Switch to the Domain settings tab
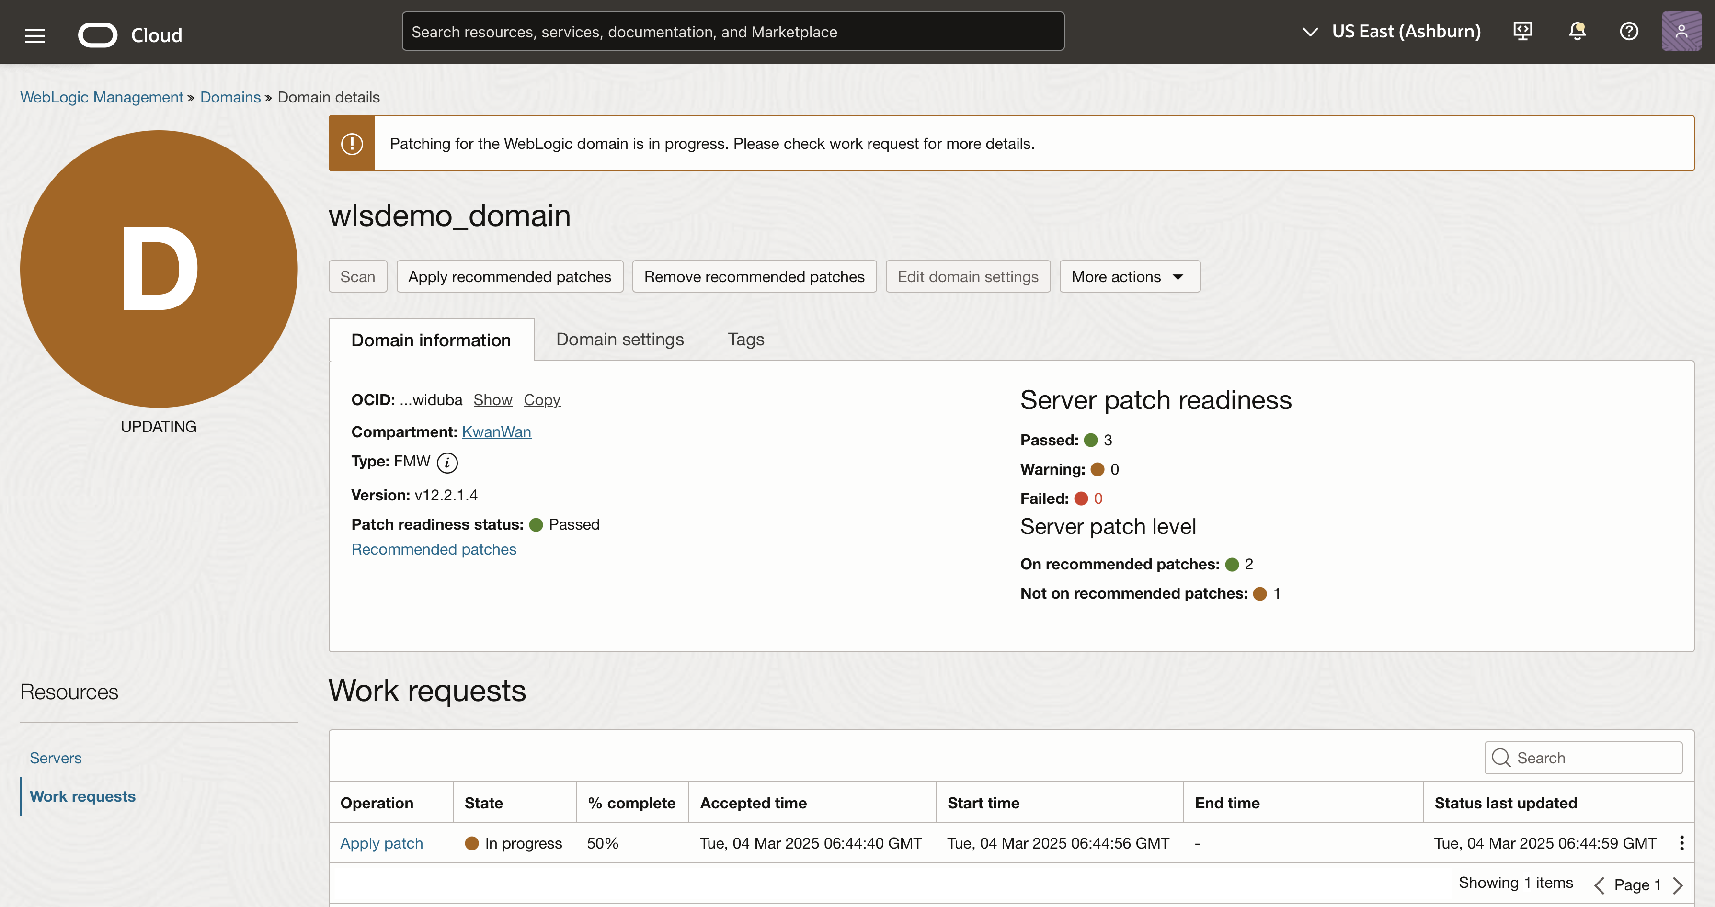The height and width of the screenshot is (907, 1715). (x=619, y=340)
